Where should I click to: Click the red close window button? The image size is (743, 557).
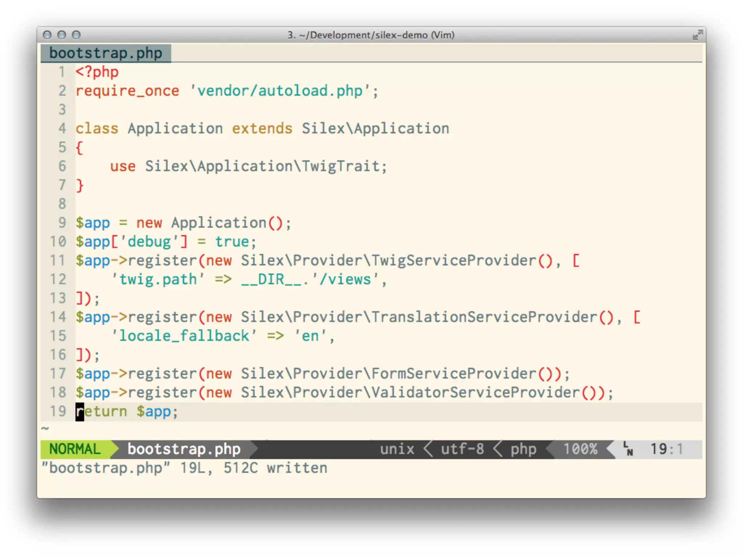47,35
